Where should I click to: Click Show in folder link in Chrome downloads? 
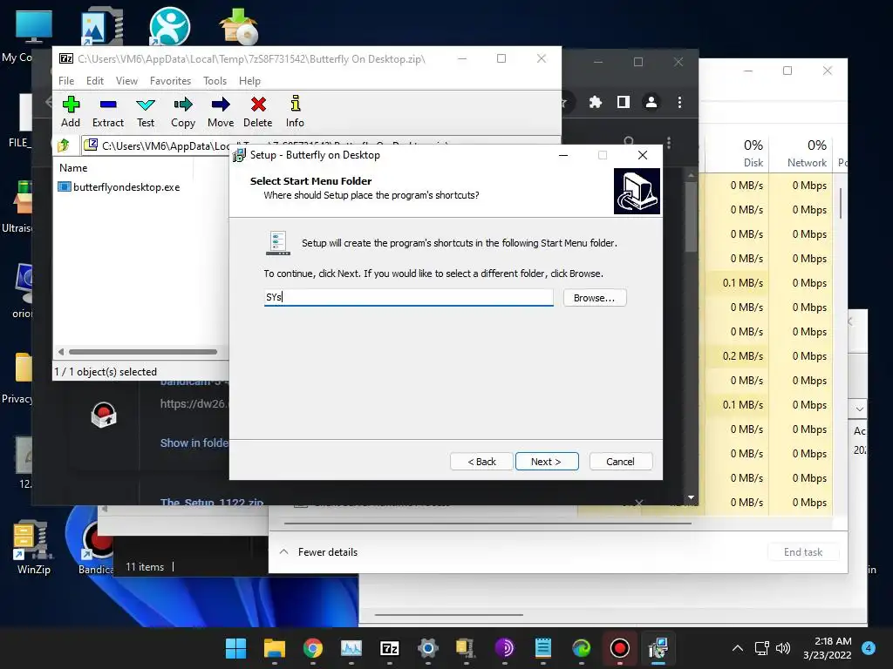coord(194,443)
